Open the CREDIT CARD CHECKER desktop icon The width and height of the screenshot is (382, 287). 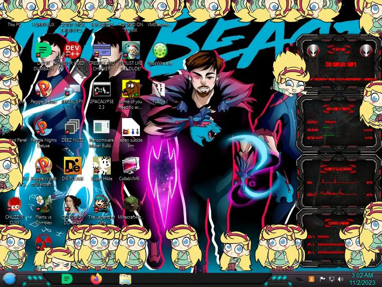[x=101, y=51]
